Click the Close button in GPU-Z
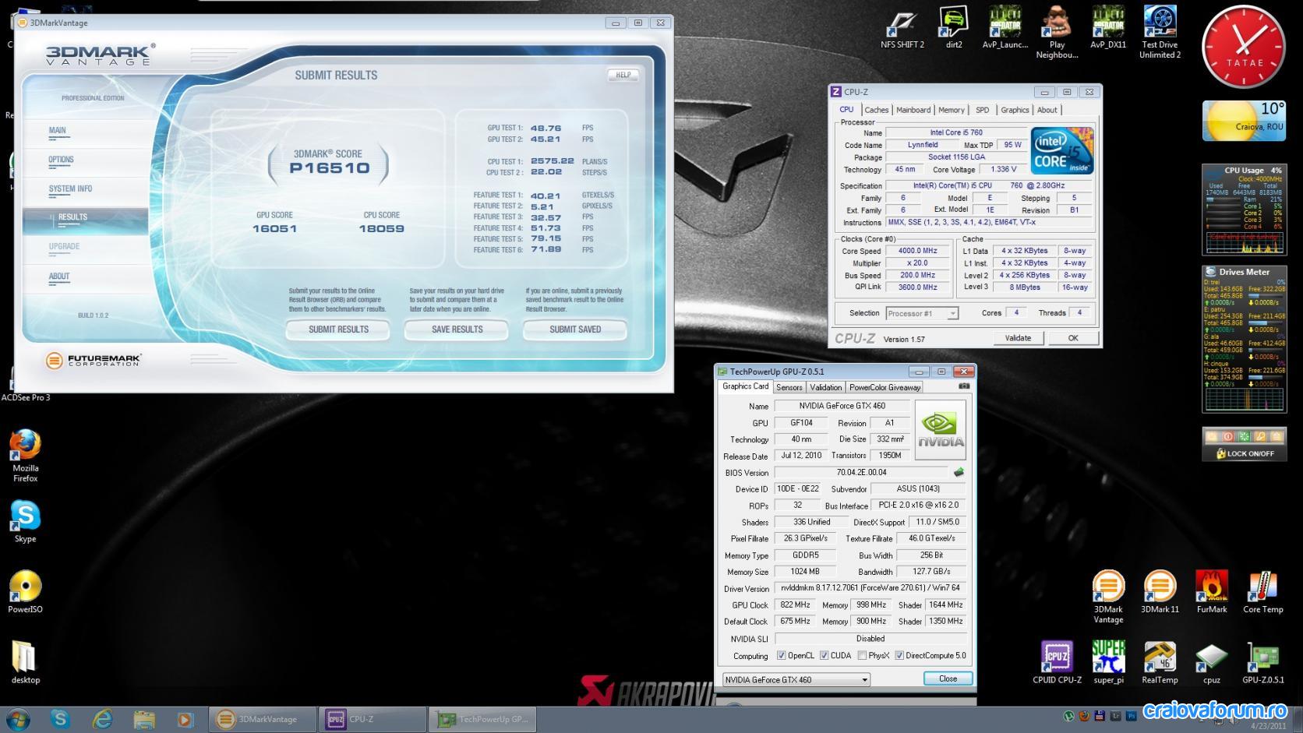Screen dimensions: 1303x733 point(948,678)
